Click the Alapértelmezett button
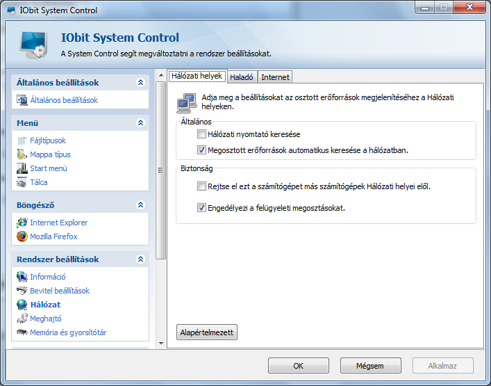 [x=207, y=332]
